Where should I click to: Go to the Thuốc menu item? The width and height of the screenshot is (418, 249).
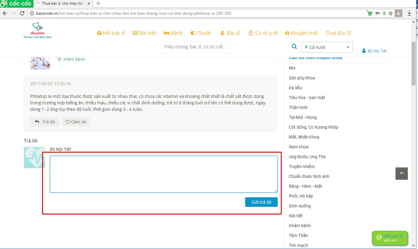point(201,33)
